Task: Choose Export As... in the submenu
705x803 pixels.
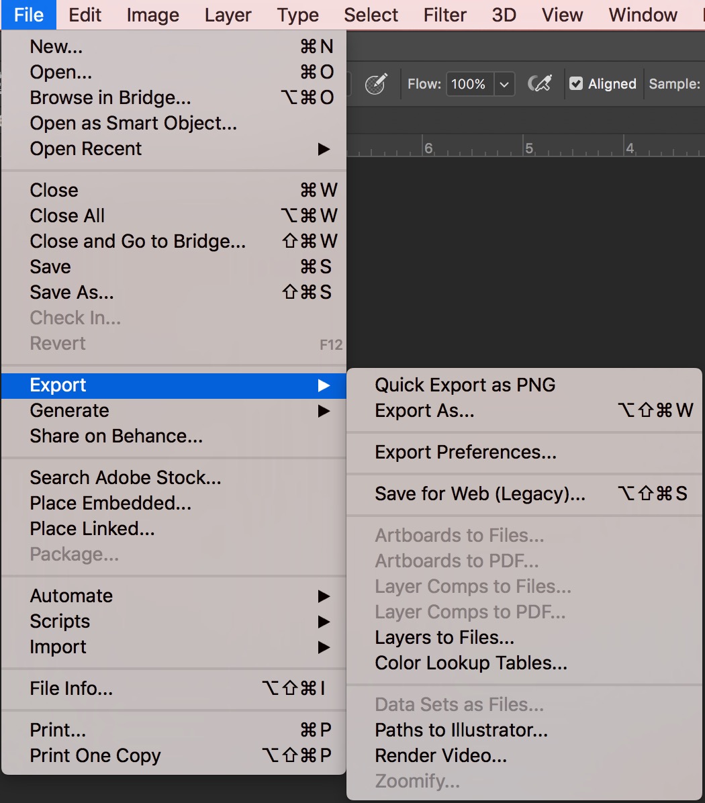Action: tap(524, 411)
